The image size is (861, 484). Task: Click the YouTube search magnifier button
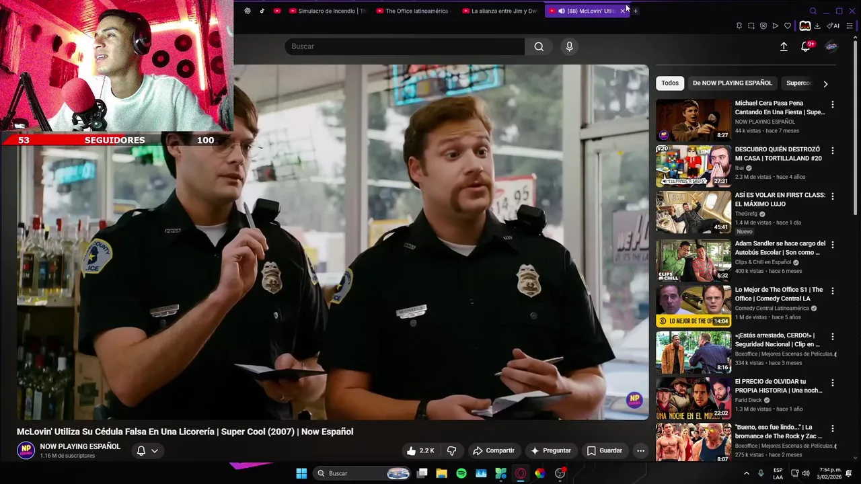539,46
